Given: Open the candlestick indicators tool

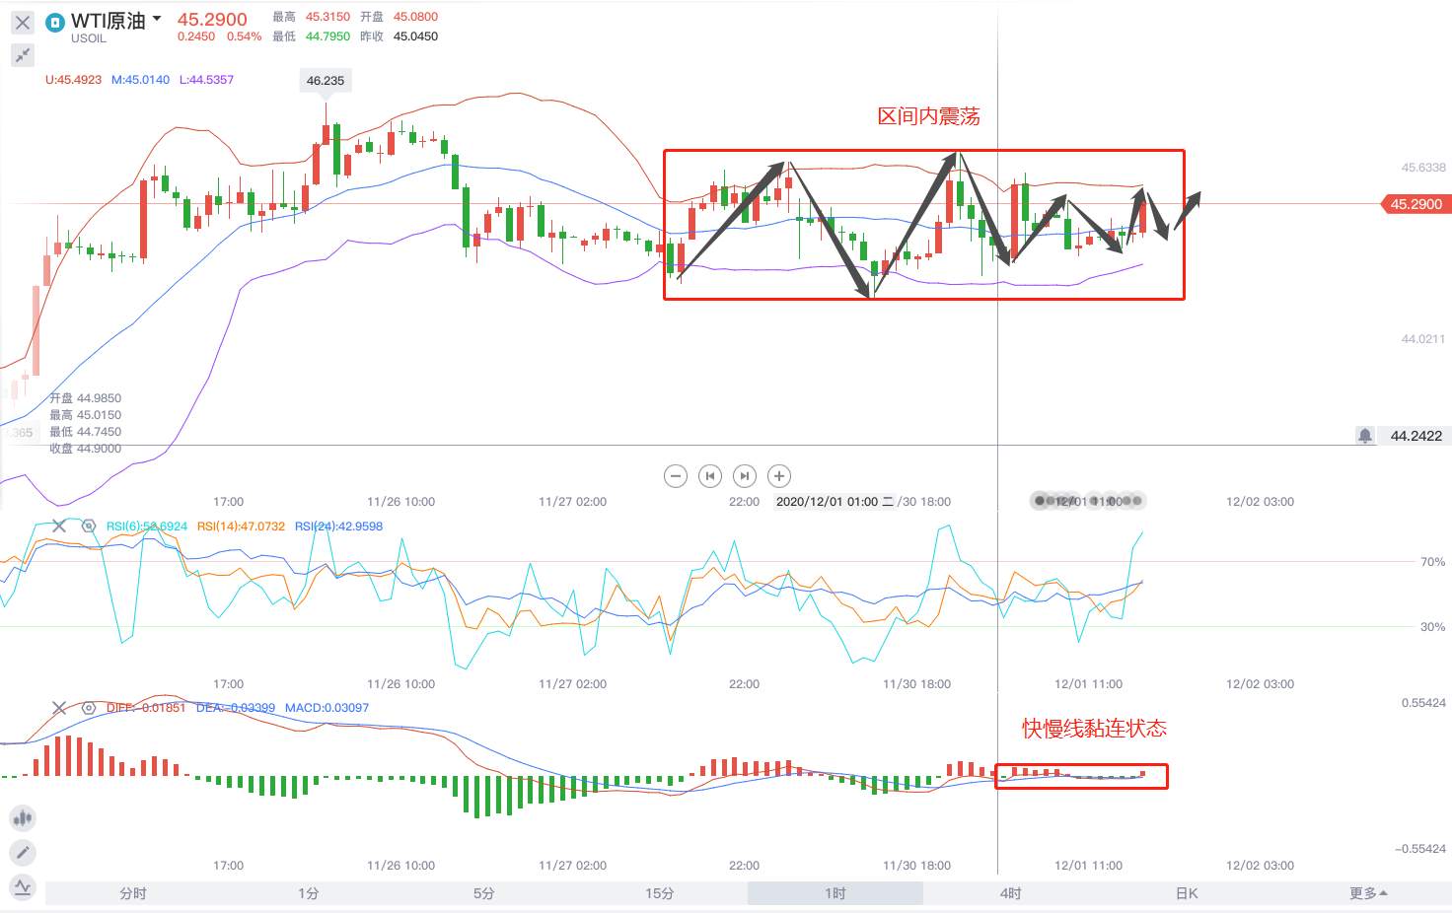Looking at the screenshot, I should (x=23, y=817).
